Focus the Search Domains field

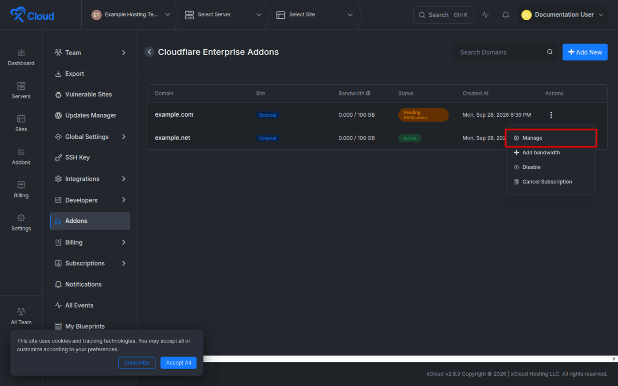(x=505, y=52)
